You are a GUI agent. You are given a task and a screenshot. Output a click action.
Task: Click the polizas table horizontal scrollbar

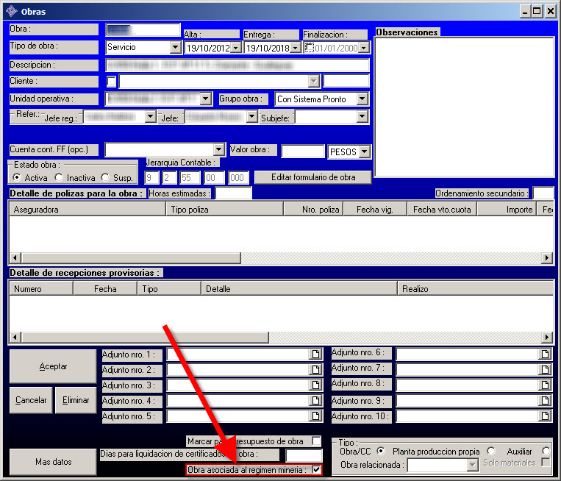pos(279,258)
